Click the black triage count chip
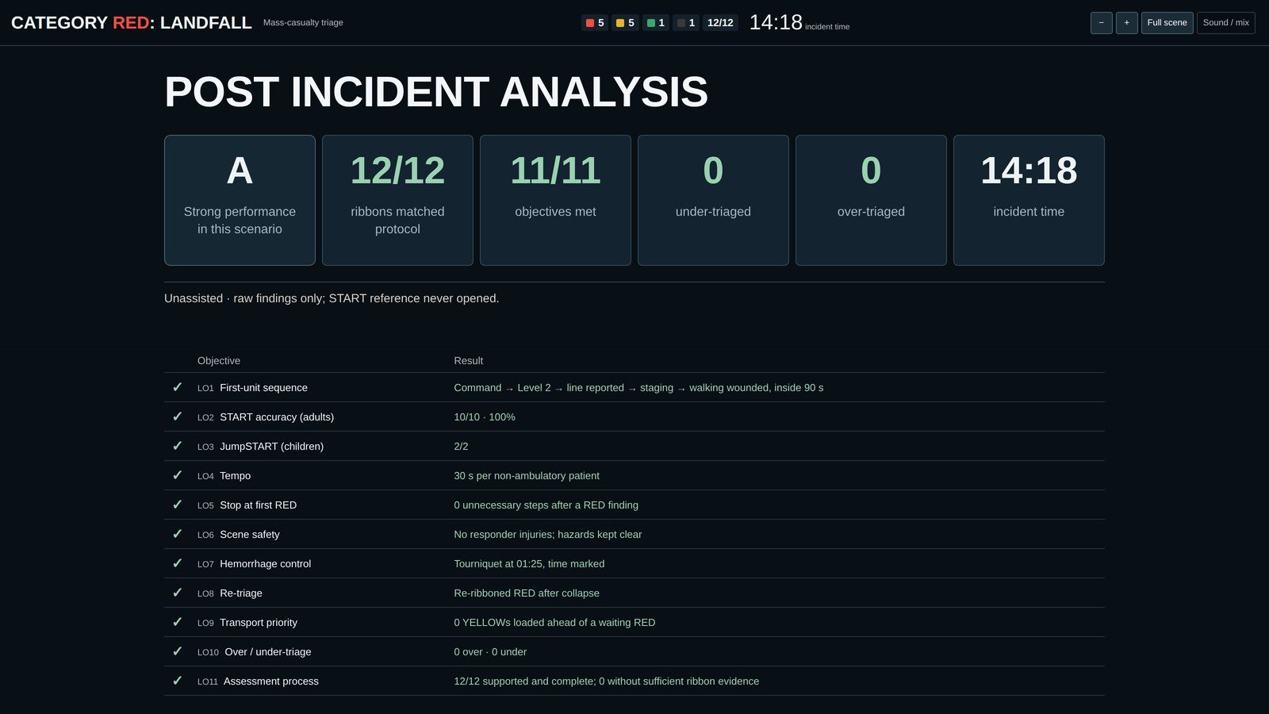The width and height of the screenshot is (1269, 714). 686,23
